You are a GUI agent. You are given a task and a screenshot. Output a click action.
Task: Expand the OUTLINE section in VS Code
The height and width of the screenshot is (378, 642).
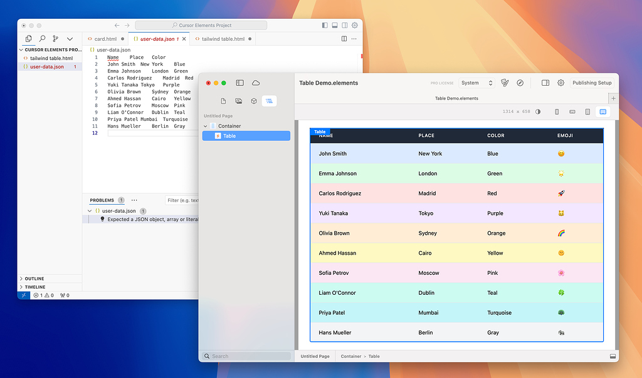point(34,278)
